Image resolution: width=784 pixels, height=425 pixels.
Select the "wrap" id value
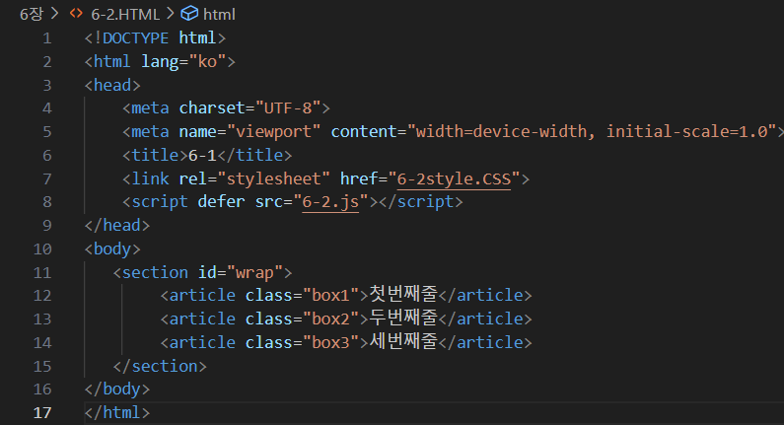[254, 272]
